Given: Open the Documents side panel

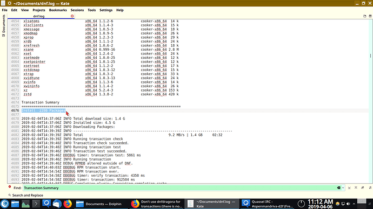Looking at the screenshot, I should pyautogui.click(x=4, y=26).
